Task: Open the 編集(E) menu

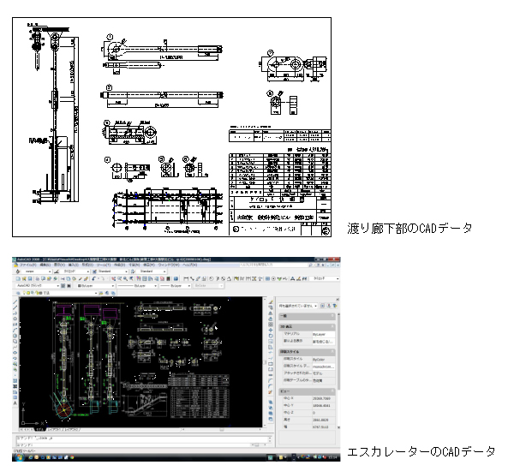Action: point(45,265)
